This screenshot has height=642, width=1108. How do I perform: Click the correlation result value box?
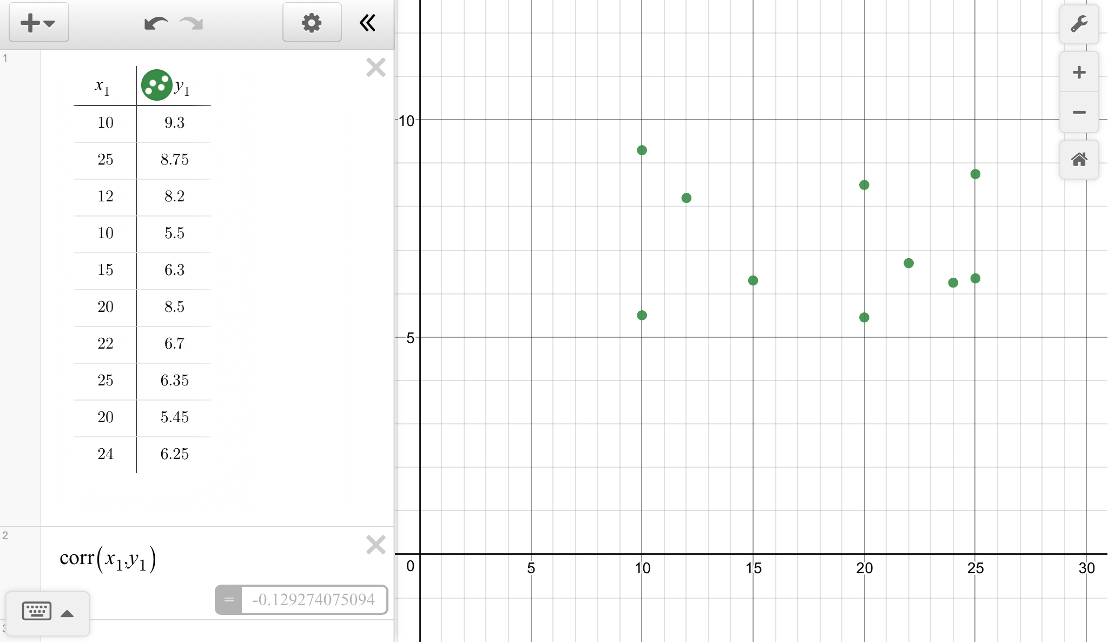tap(313, 600)
